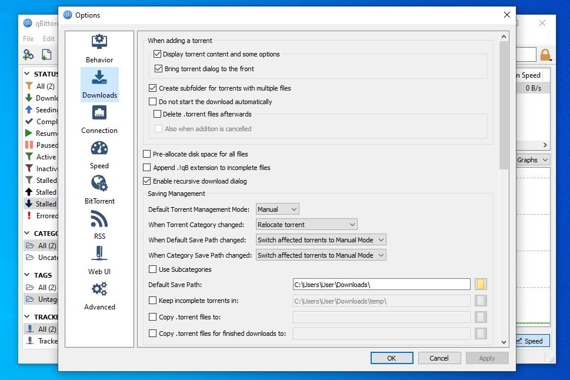Image resolution: width=570 pixels, height=380 pixels.
Task: Select the Web UI settings icon
Action: click(x=99, y=260)
